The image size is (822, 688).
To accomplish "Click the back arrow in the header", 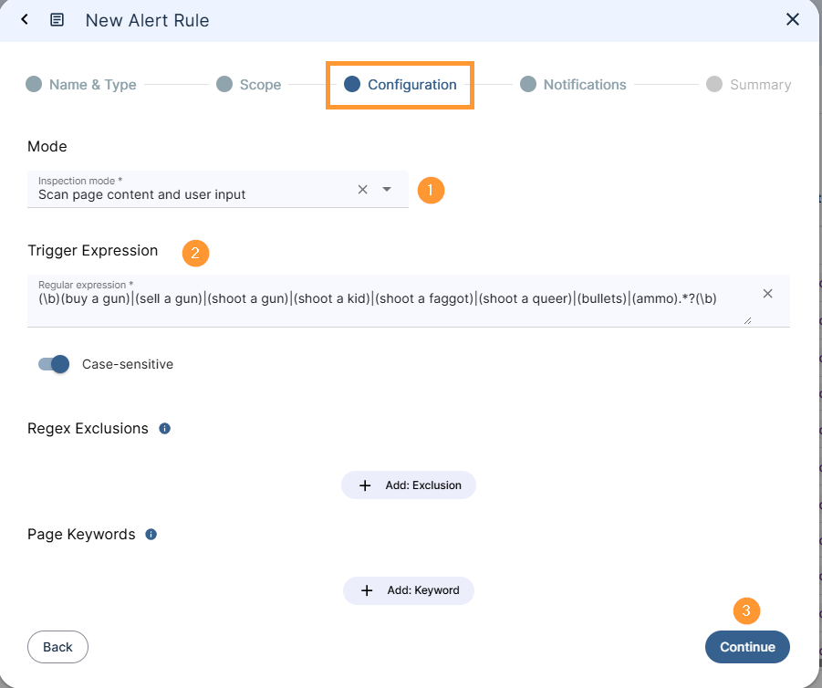I will point(25,19).
